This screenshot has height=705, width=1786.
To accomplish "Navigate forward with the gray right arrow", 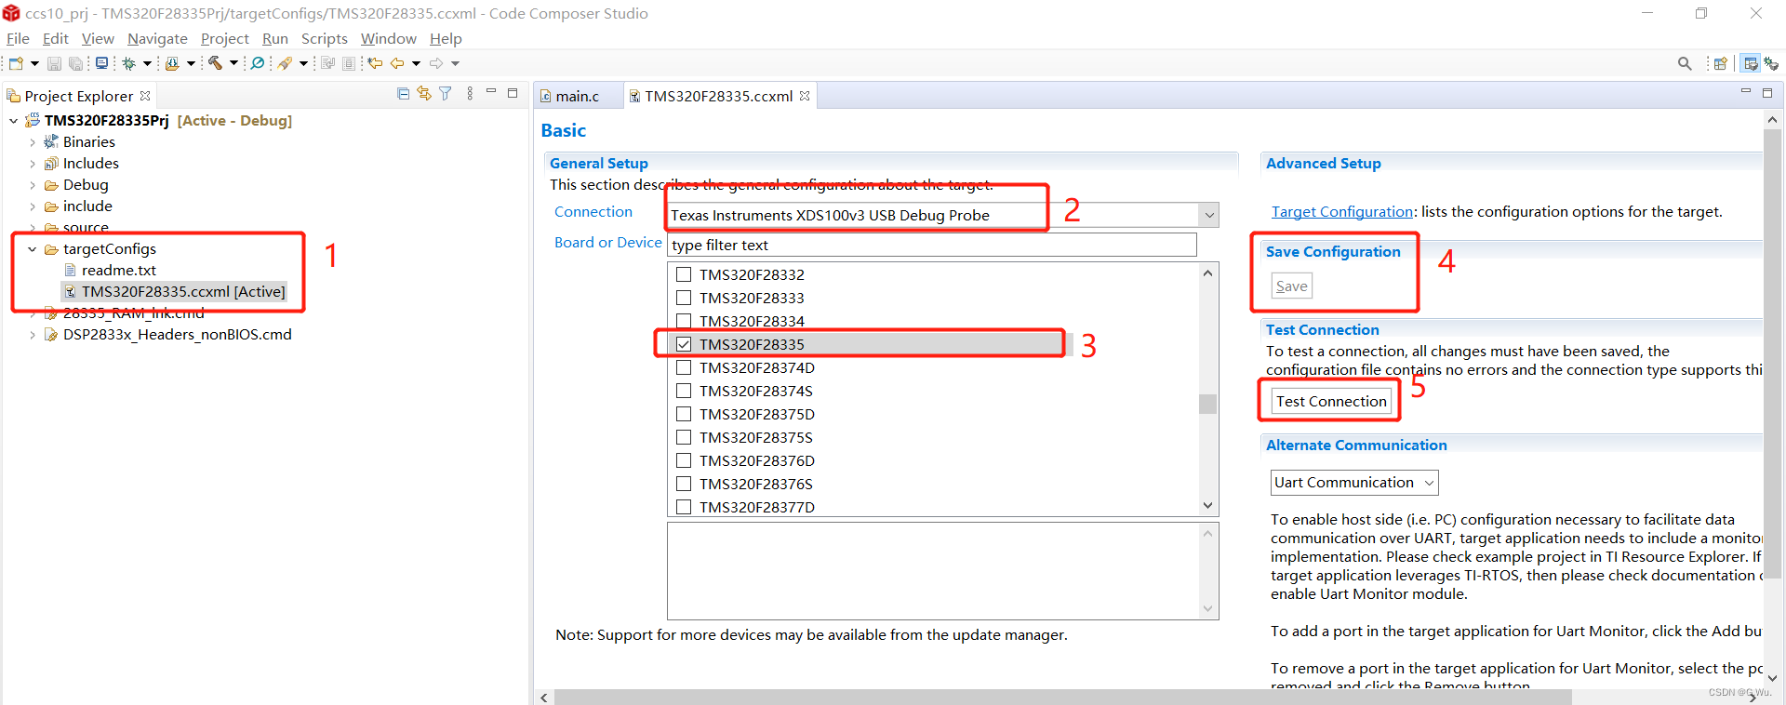I will [435, 63].
